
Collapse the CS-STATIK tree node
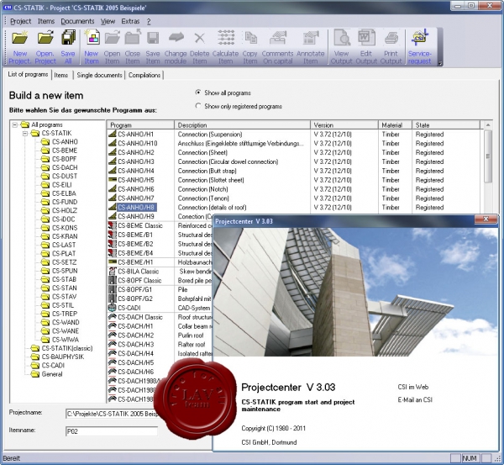pos(25,133)
